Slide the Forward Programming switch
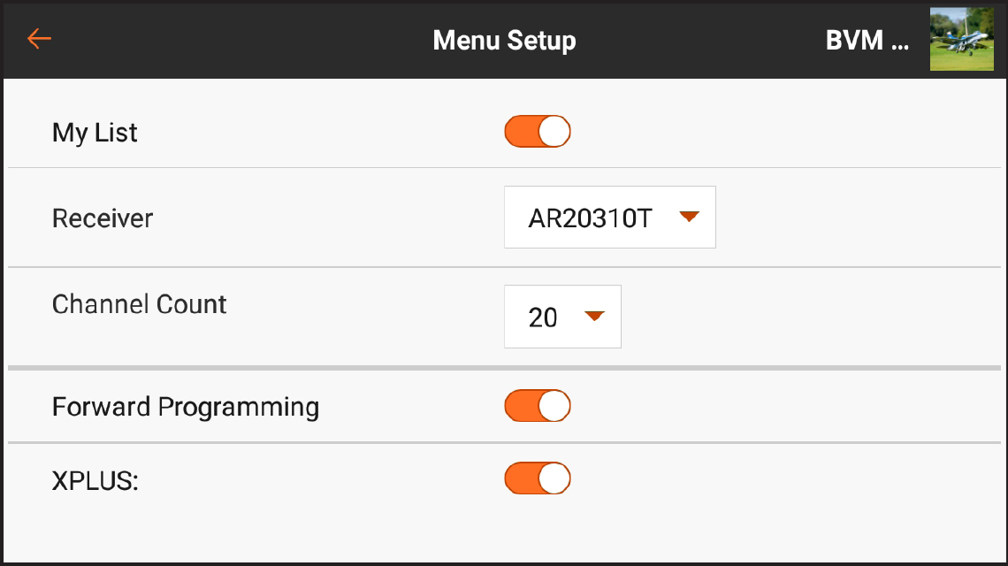The width and height of the screenshot is (1008, 566). (537, 406)
